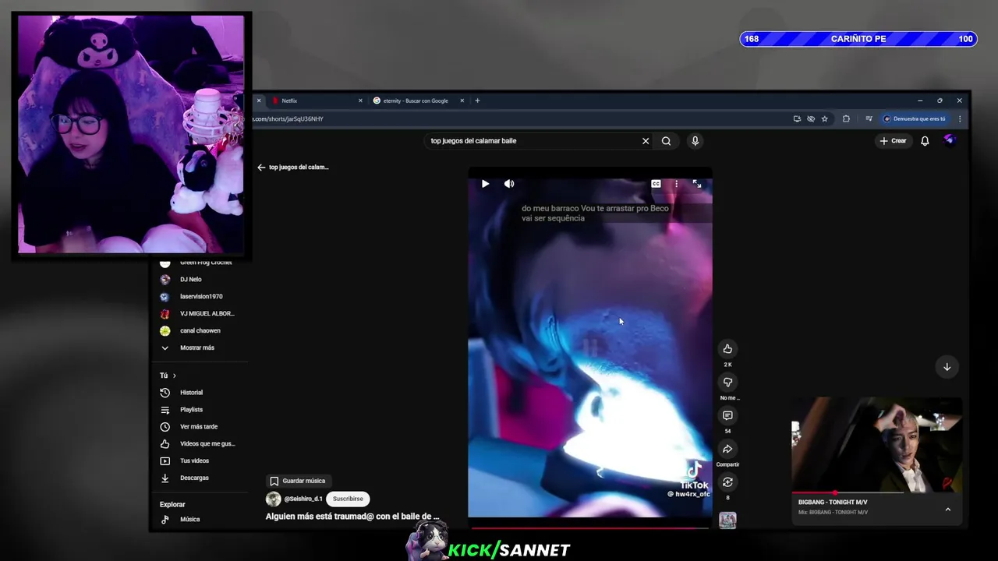Play the YouTube Short video

click(485, 184)
